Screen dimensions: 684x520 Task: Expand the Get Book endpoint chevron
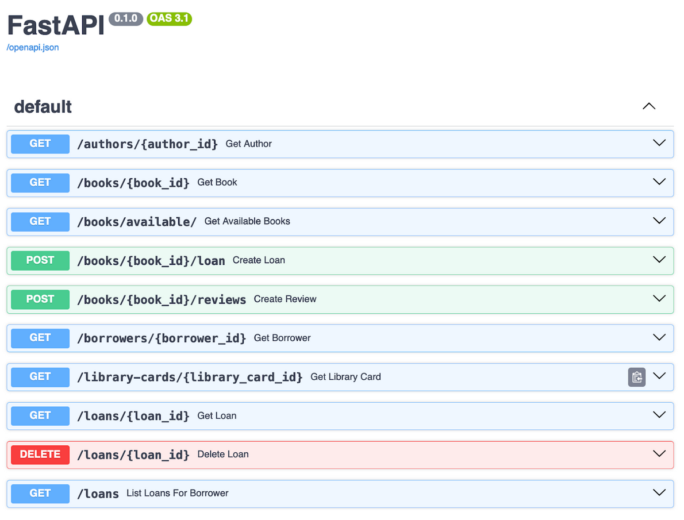pos(659,182)
